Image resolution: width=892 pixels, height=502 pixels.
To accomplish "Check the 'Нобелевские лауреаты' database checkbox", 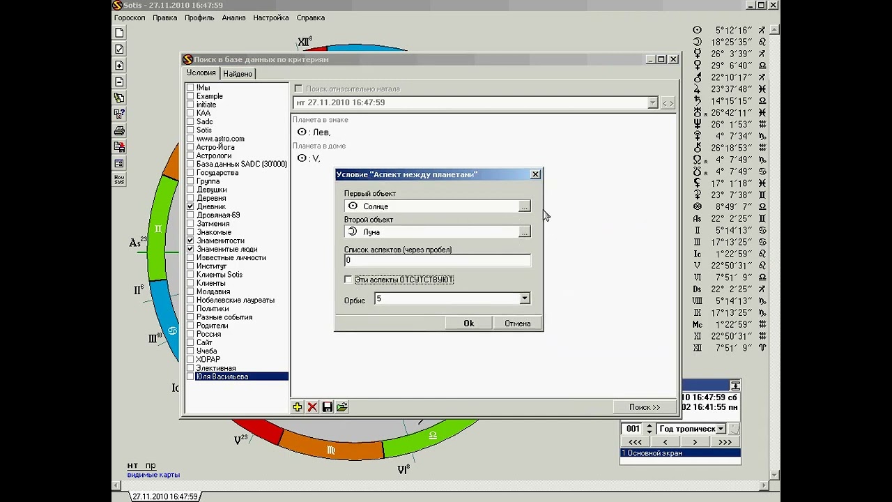I will 190,300.
